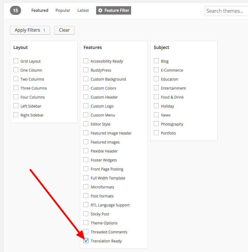Uncheck the Translation Ready checkbox
This screenshot has height=252, width=248.
86,241
